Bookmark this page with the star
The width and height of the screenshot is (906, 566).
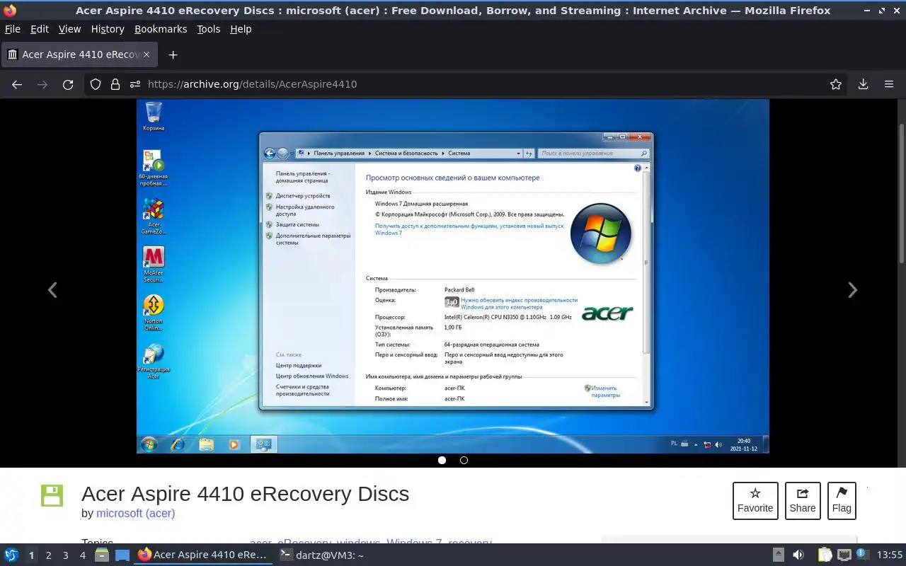coord(836,84)
